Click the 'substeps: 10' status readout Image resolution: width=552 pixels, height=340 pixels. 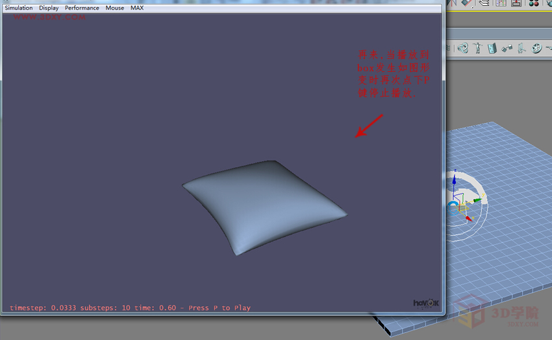(x=106, y=308)
